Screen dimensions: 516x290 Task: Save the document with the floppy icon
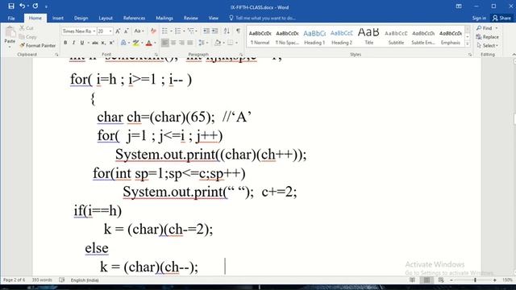point(11,6)
